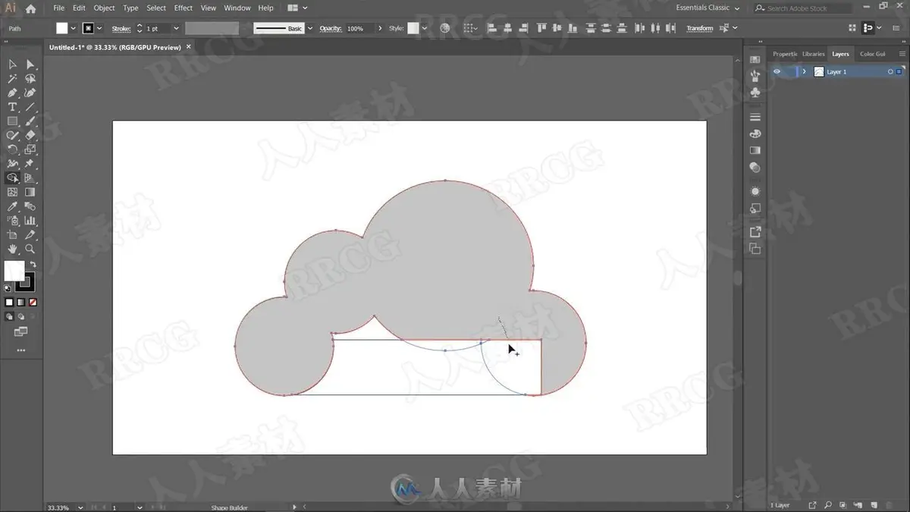Choose the Gradient tool
This screenshot has width=910, height=512.
pyautogui.click(x=30, y=192)
